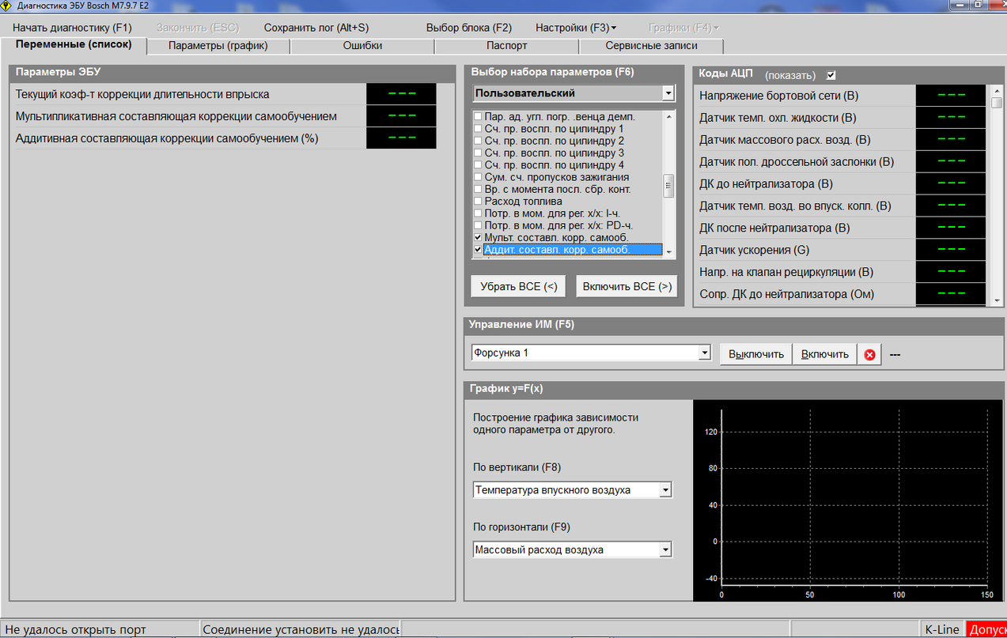Expand the Форсунка 1 actuator dropdown
Viewport: 1007px width, 638px height.
(704, 353)
